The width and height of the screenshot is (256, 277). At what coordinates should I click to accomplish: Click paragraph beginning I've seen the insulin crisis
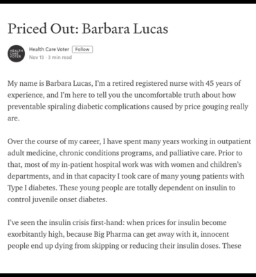click(125, 234)
